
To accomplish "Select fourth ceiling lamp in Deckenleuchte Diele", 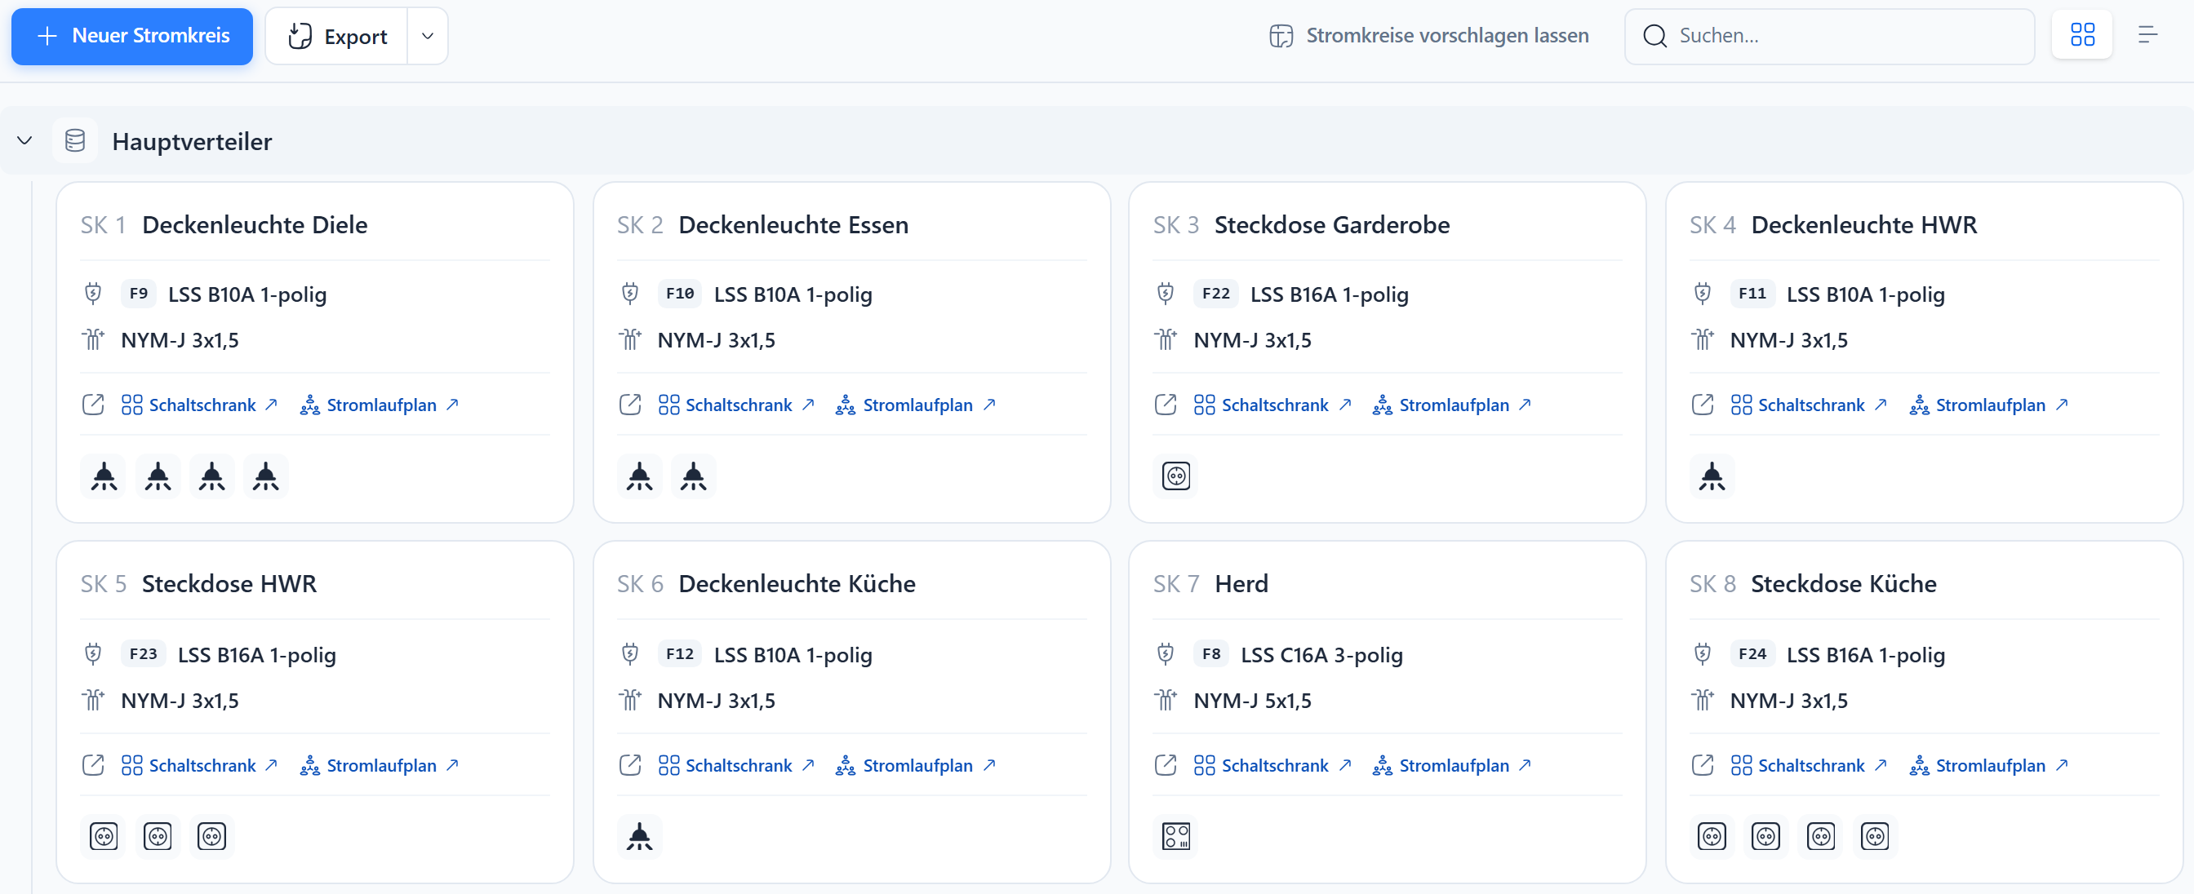I will tap(266, 476).
